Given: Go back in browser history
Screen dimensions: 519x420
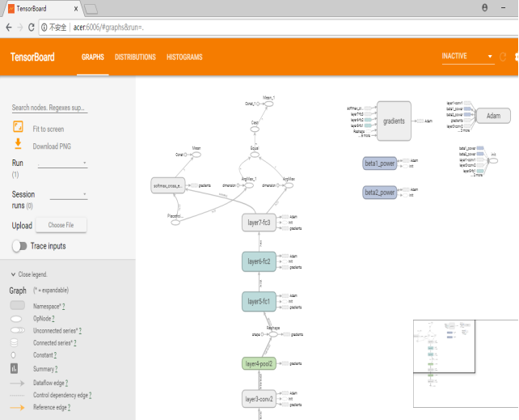Looking at the screenshot, I should pos(9,28).
